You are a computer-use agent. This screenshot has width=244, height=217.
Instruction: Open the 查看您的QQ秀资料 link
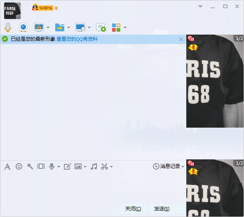(77, 39)
